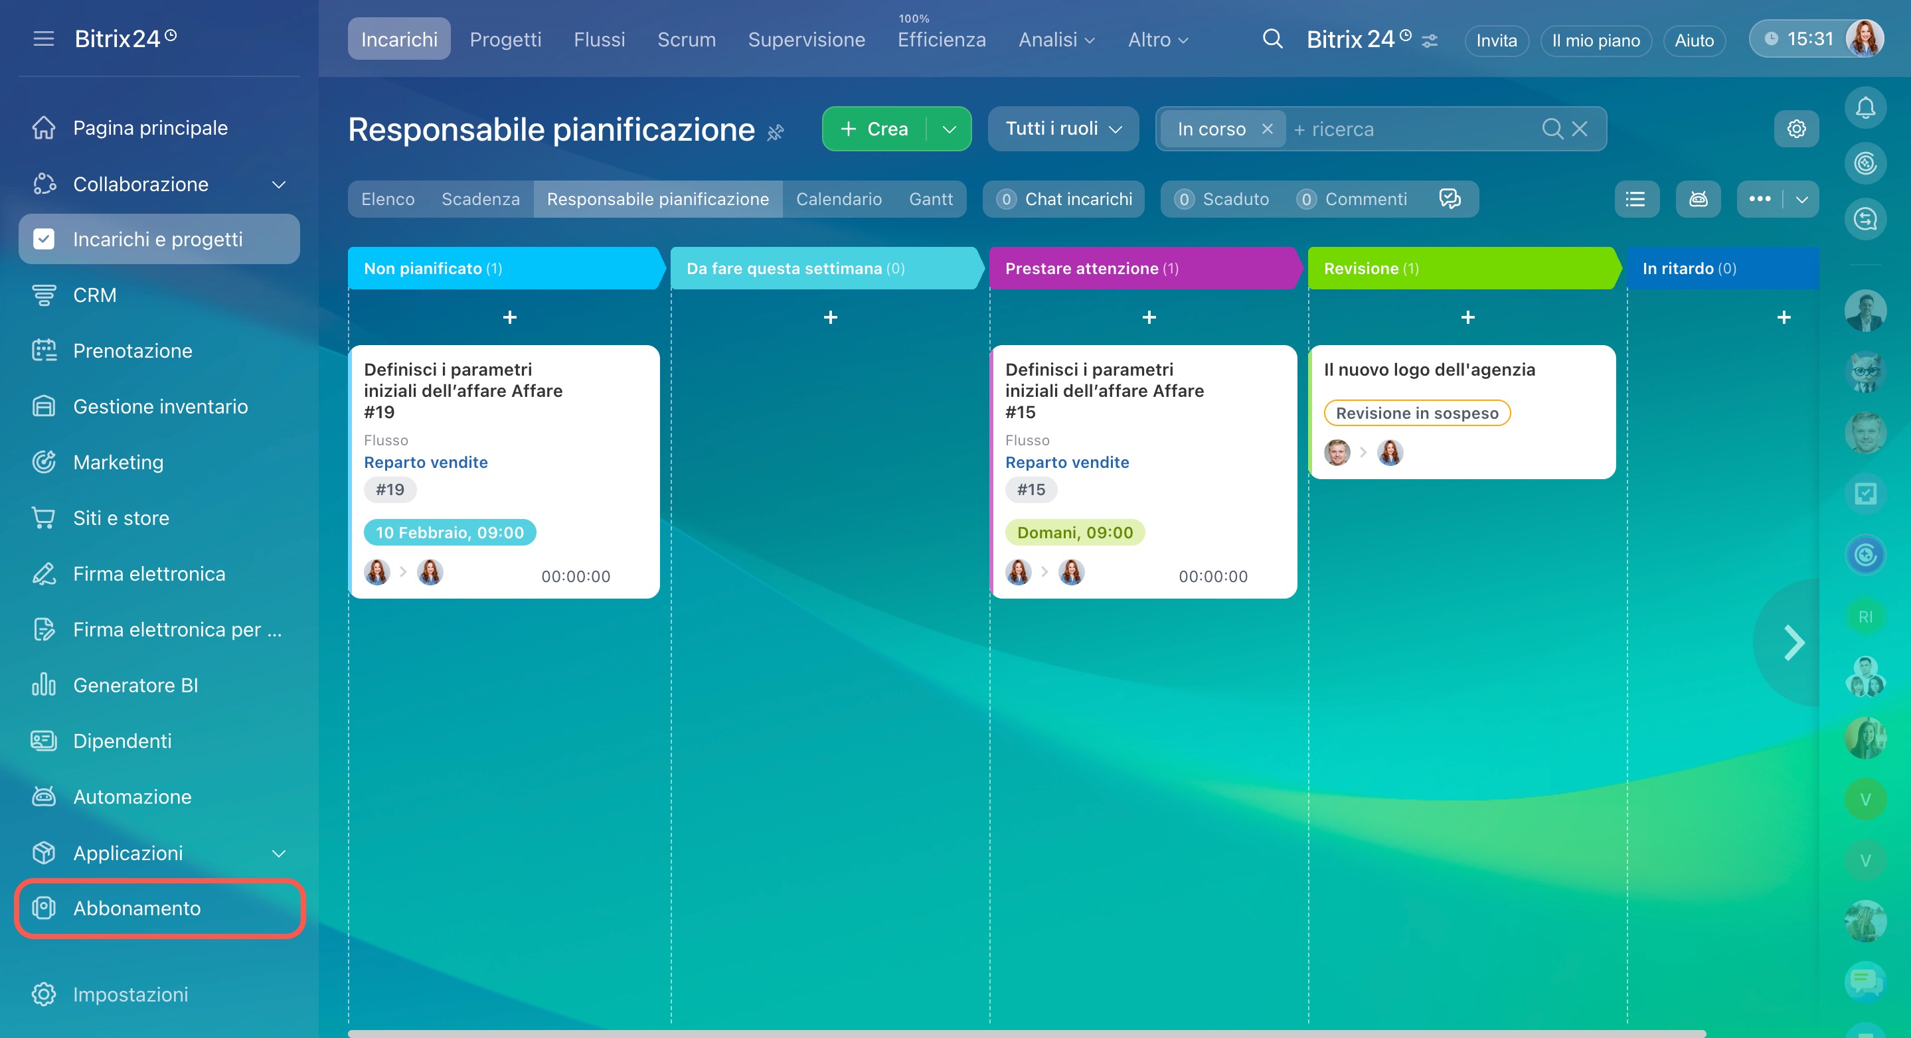Open the kanban settings gear icon

pyautogui.click(x=1795, y=129)
